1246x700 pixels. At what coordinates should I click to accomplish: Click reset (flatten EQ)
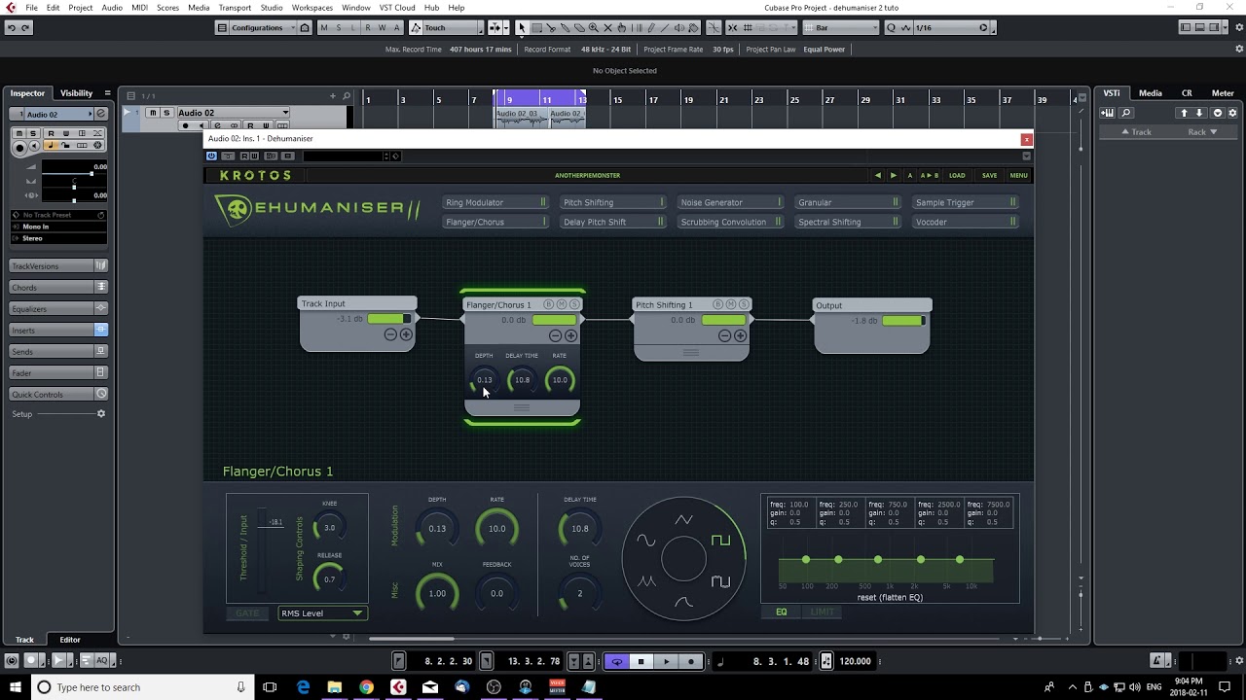[x=890, y=597]
